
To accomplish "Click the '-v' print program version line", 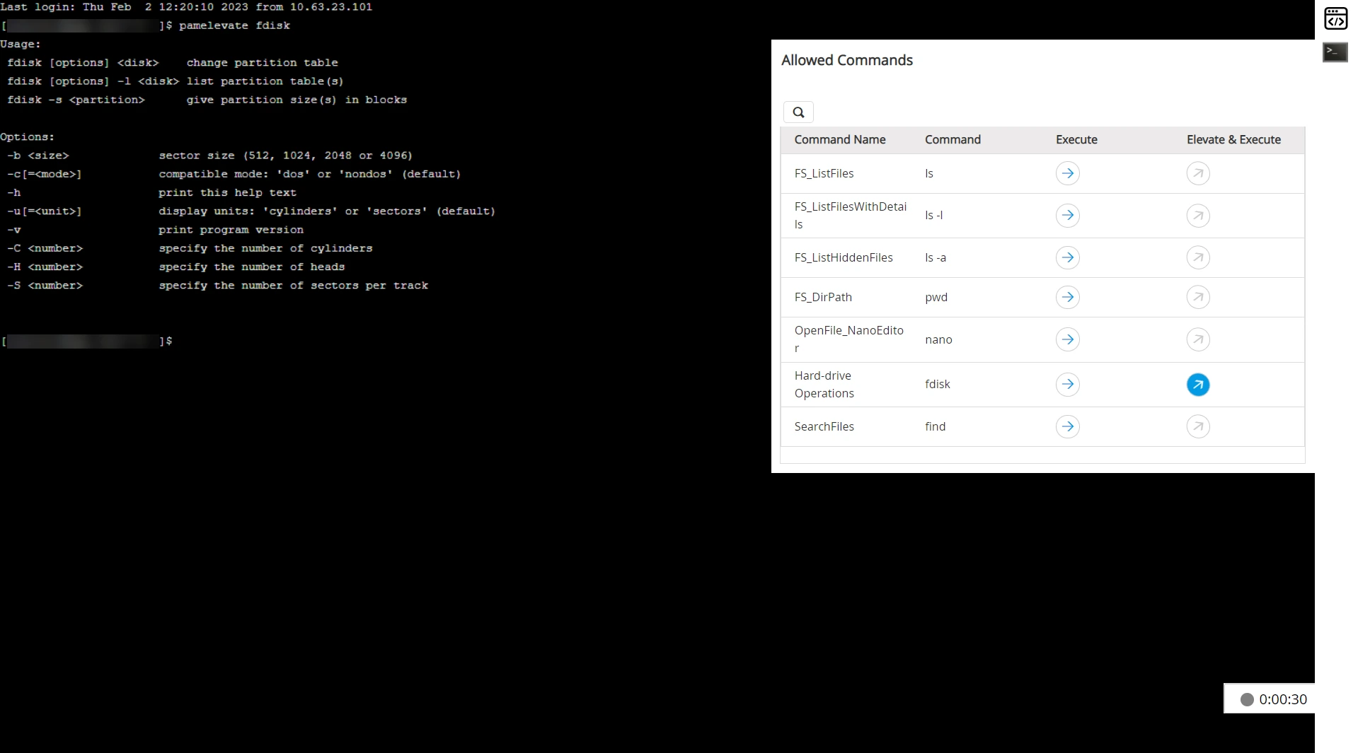I will tap(155, 230).
